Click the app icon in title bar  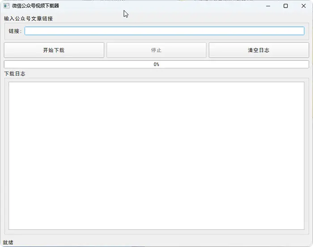pos(6,6)
